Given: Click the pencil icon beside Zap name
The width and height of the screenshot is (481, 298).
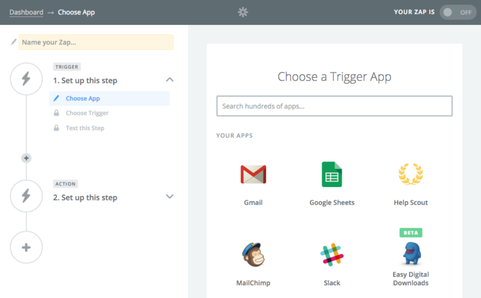Looking at the screenshot, I should [x=13, y=42].
